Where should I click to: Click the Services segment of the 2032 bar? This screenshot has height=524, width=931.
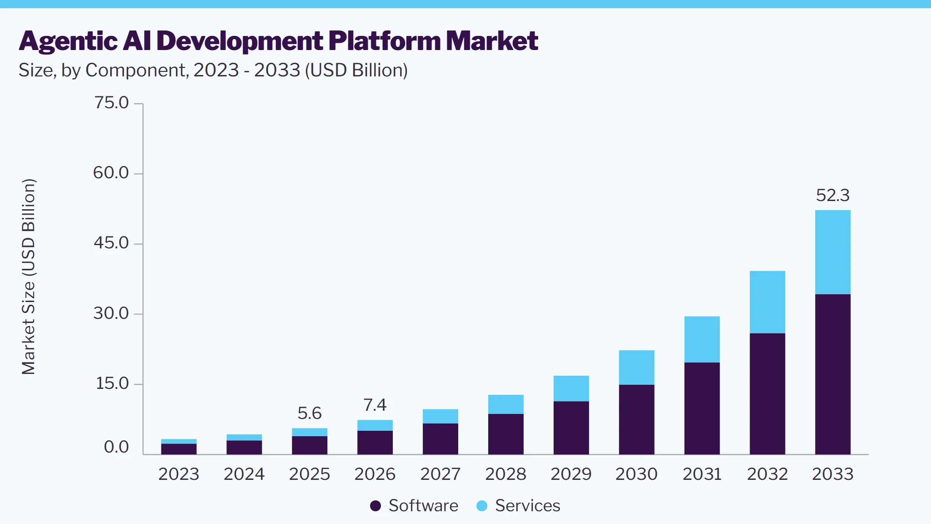point(767,302)
